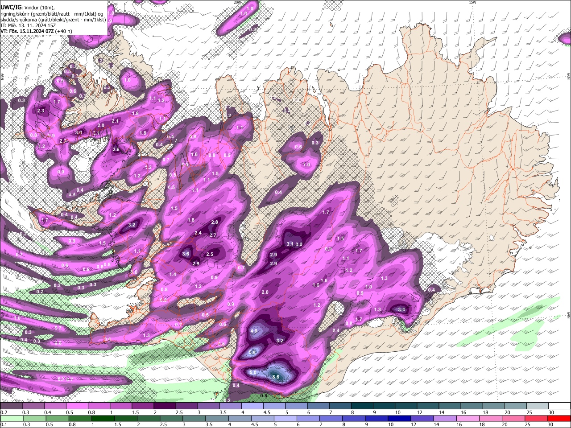The height and width of the screenshot is (428, 571).
Task: Click the white snow legend swatch labelled 30
Action: (559, 406)
